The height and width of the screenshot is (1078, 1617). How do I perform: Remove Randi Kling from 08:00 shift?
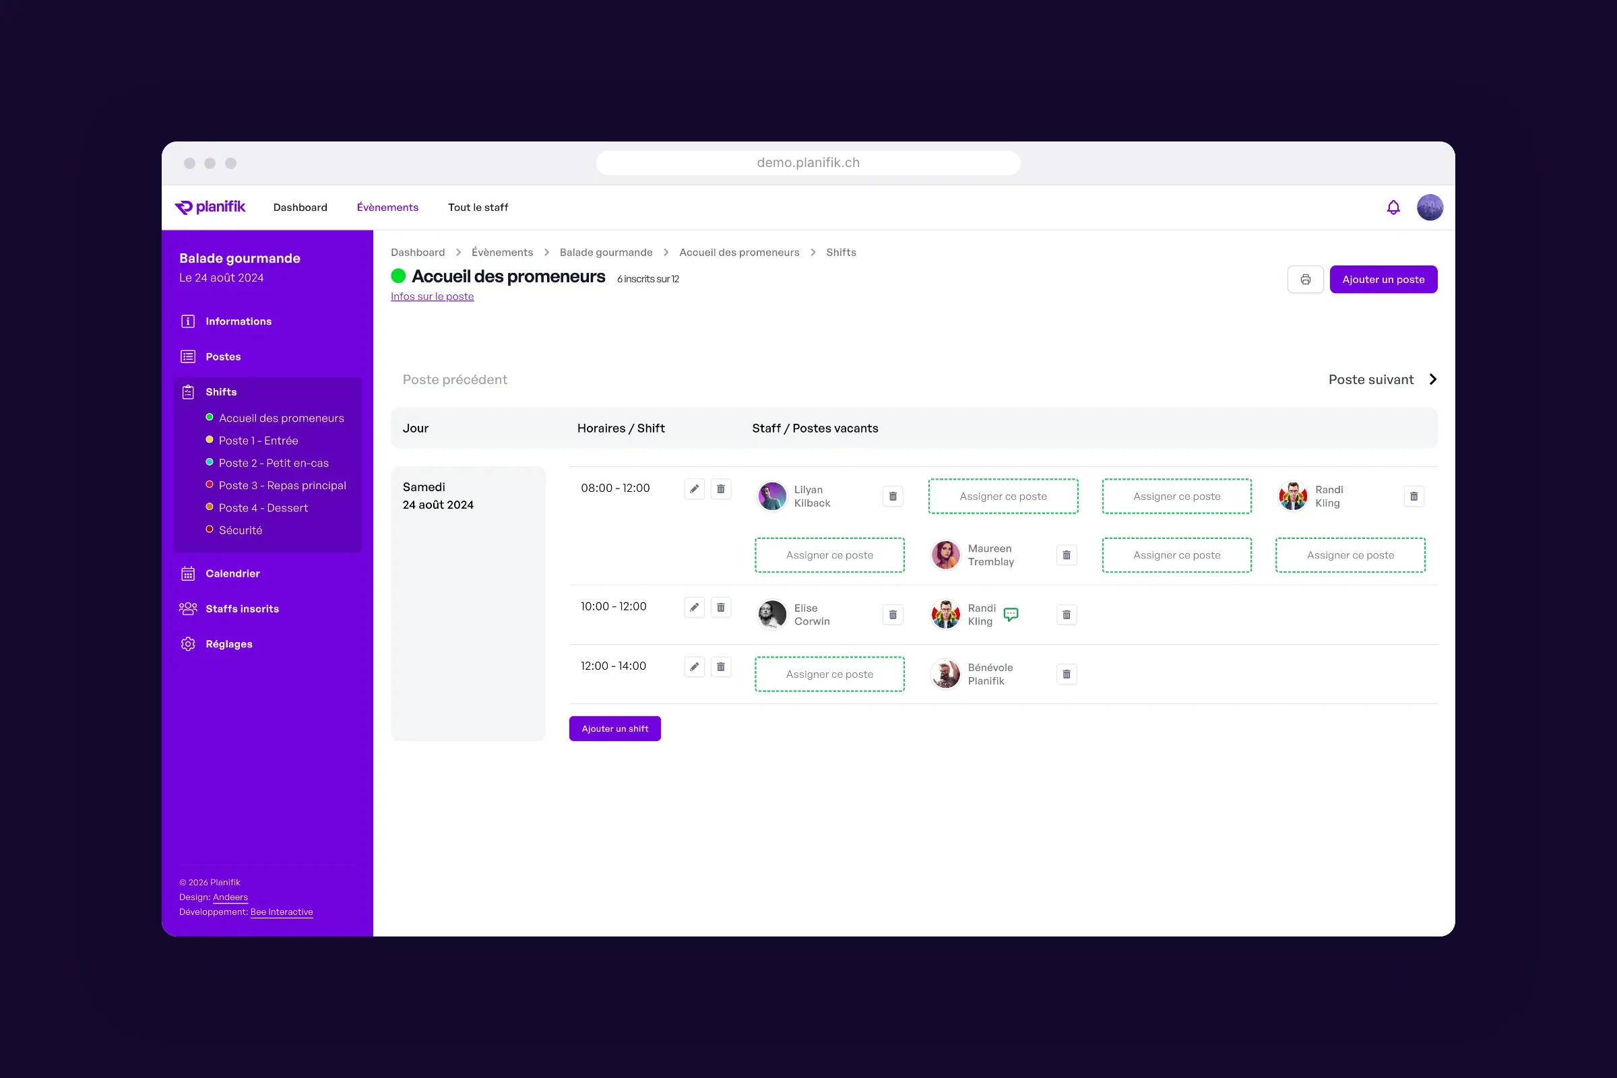pos(1414,497)
